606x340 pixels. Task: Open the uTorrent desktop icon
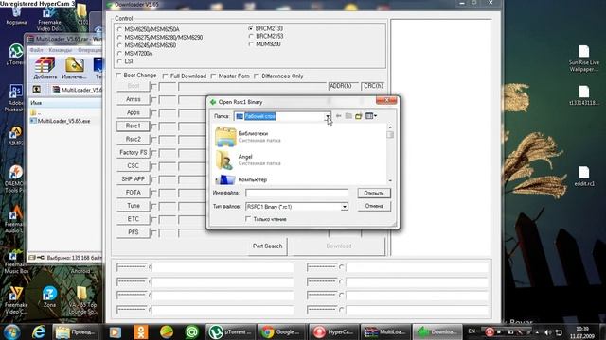(x=16, y=55)
